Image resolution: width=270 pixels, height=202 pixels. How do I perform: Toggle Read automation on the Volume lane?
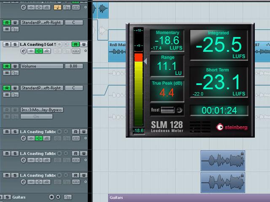click(x=7, y=66)
